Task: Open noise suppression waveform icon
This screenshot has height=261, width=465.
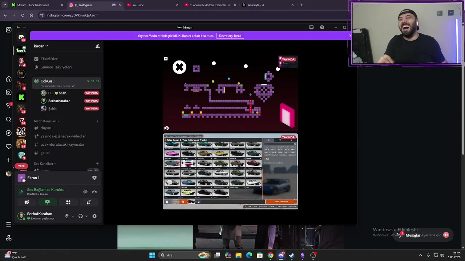Action: (x=86, y=192)
